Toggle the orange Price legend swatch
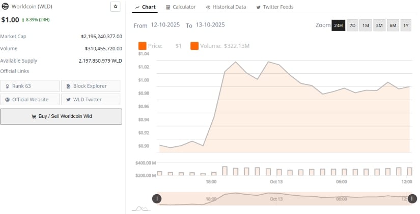 pyautogui.click(x=142, y=46)
